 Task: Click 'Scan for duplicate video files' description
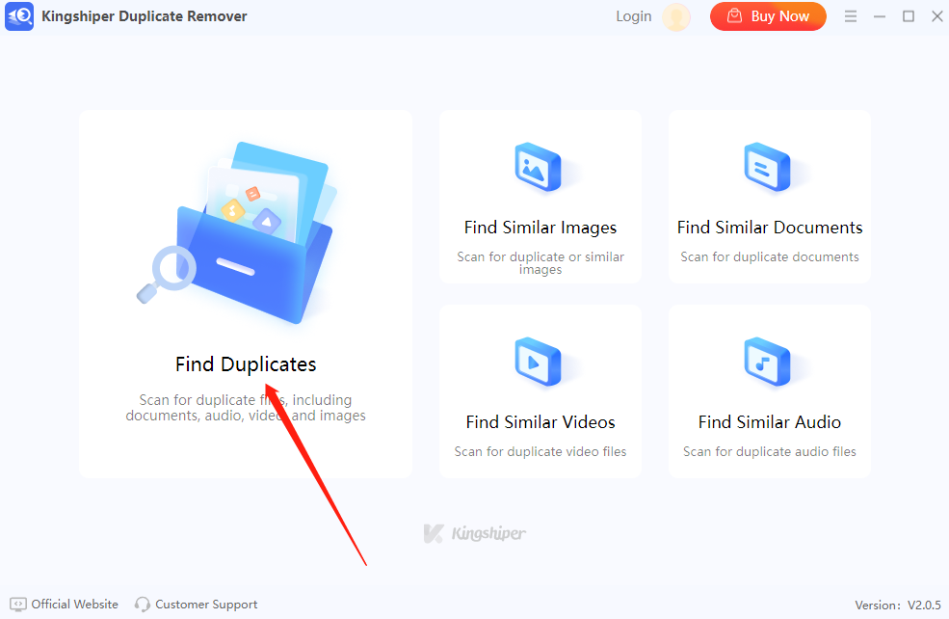tap(540, 451)
